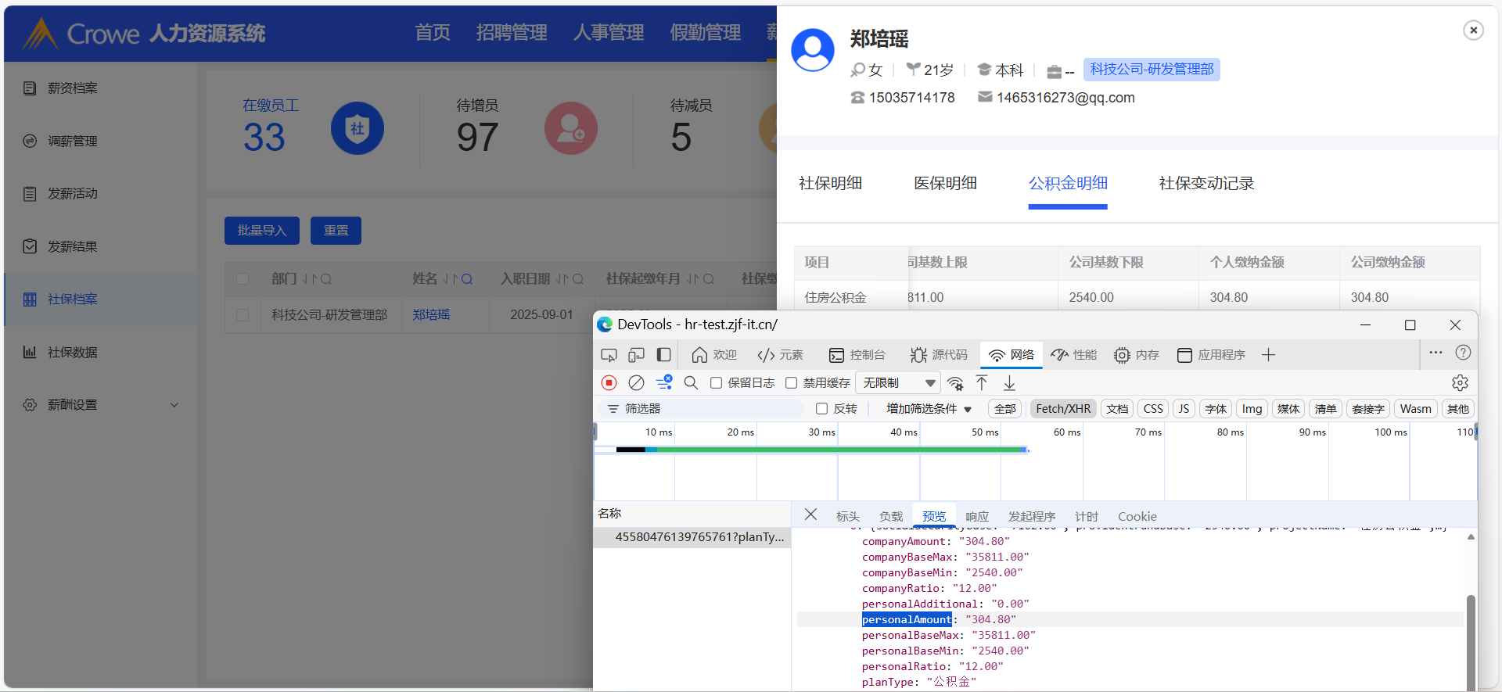
Task: Open the 无限制 throttling dropdown
Action: click(899, 382)
